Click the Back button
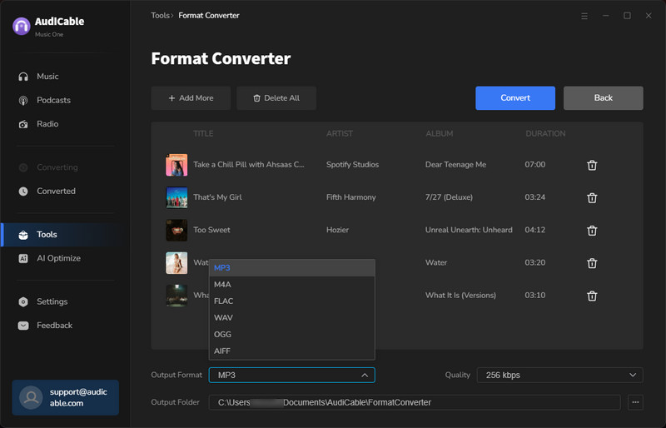Viewport: 666px width, 428px height. click(603, 98)
